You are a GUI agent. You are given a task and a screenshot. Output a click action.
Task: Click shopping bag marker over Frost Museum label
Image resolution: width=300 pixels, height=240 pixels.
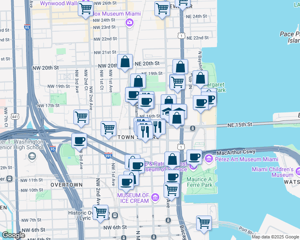[172, 160]
